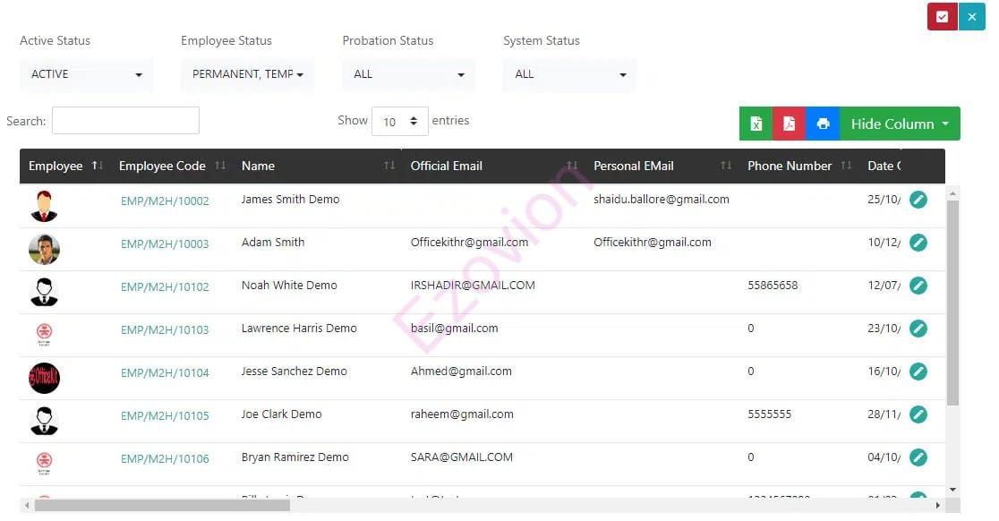Expand the Hide Column menu button
This screenshot has height=521, width=999.
pyautogui.click(x=899, y=124)
